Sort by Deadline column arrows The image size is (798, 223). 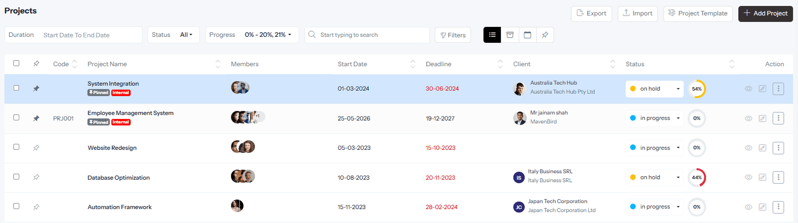500,64
